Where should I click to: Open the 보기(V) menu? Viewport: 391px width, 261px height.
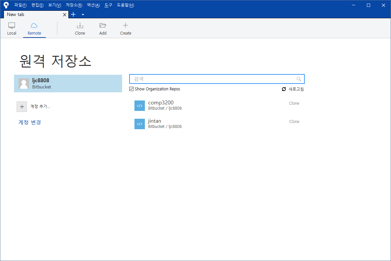coord(54,5)
